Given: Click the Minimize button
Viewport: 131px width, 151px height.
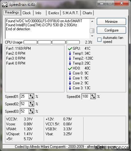Looking at the screenshot, I should tap(111, 22).
